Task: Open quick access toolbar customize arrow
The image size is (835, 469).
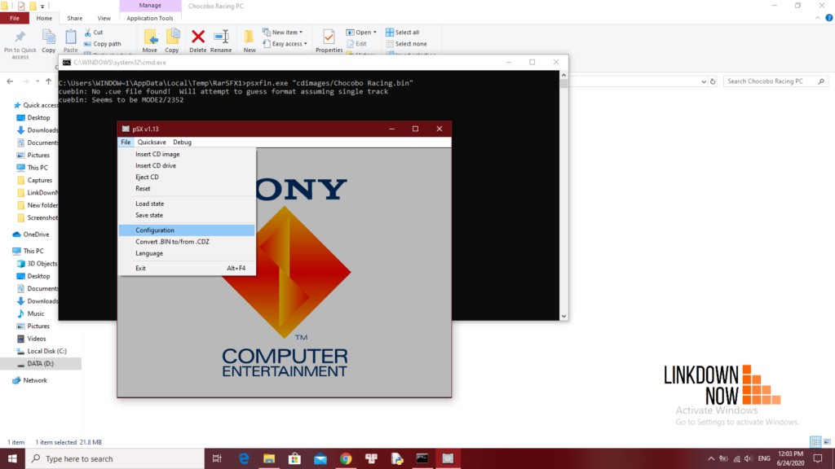Action: pos(42,7)
